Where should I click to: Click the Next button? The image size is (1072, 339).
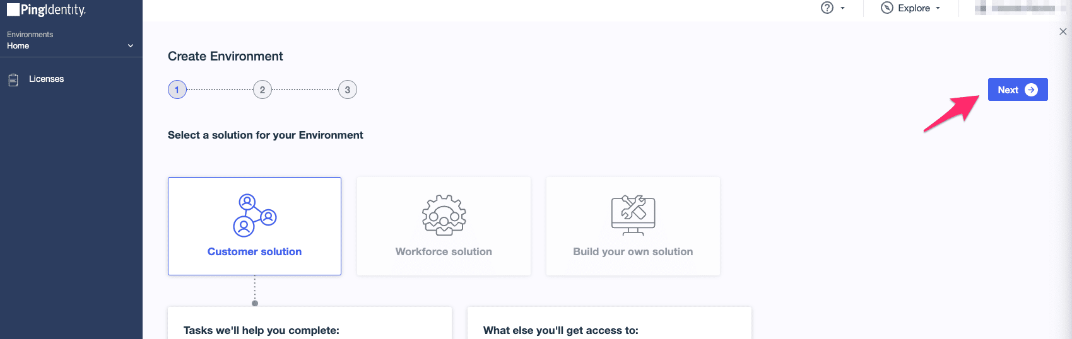point(1018,89)
